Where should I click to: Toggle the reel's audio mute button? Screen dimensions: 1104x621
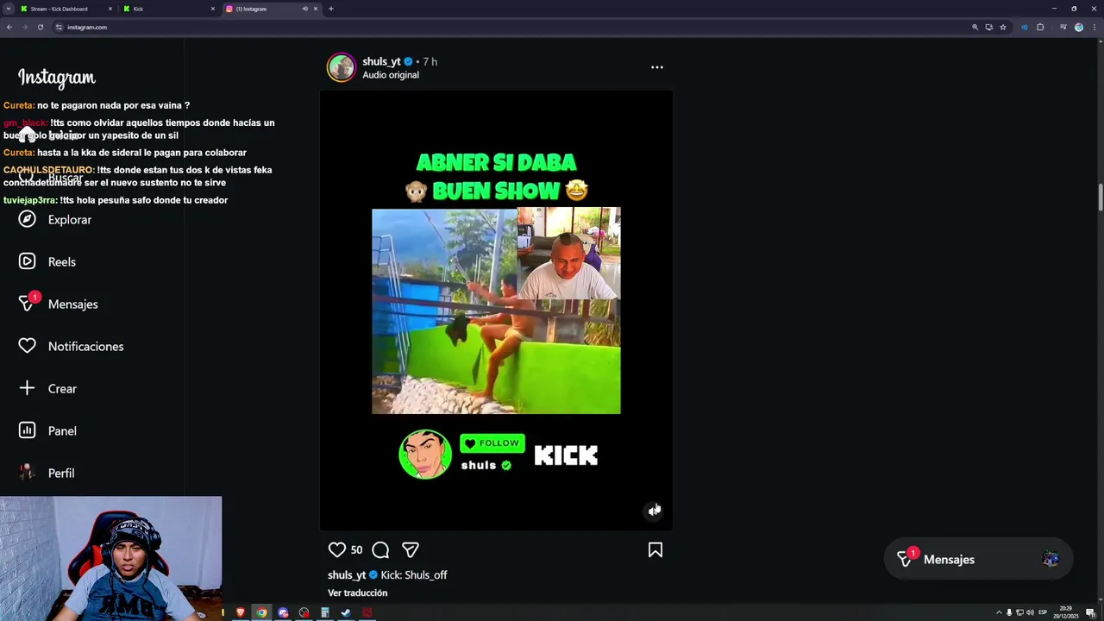coord(655,511)
